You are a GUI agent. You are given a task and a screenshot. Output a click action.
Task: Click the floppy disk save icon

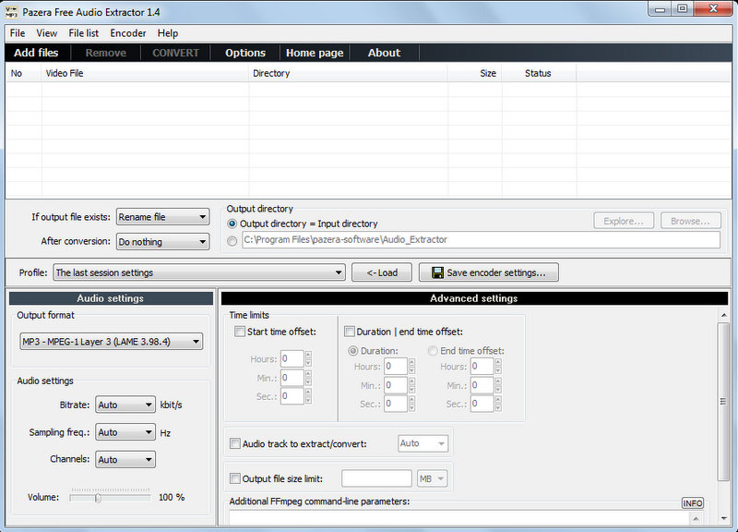click(x=437, y=272)
